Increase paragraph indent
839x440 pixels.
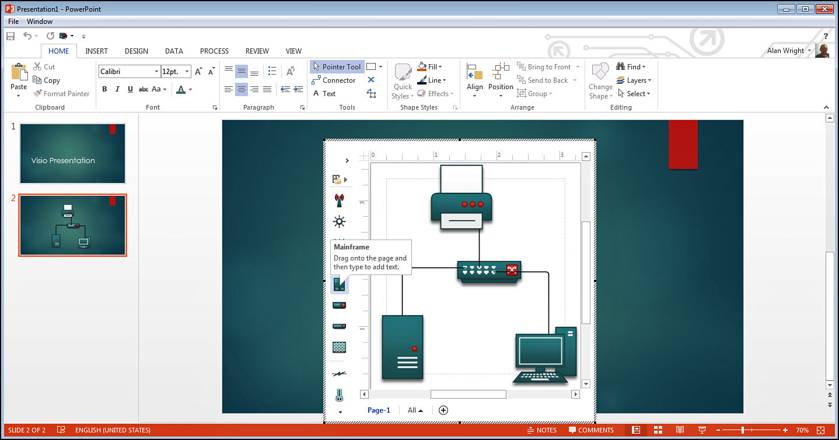298,89
